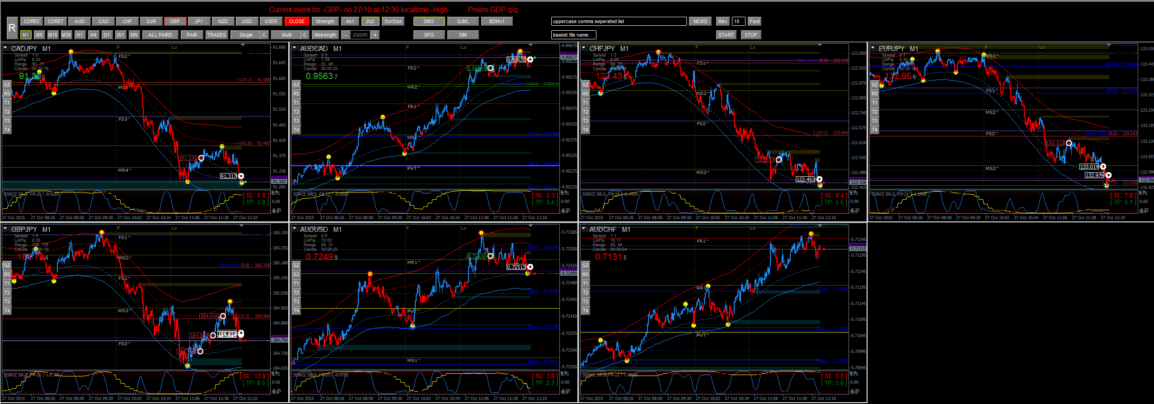Click T2 button on EURJPY chart
1154x404 pixels.
(x=875, y=112)
